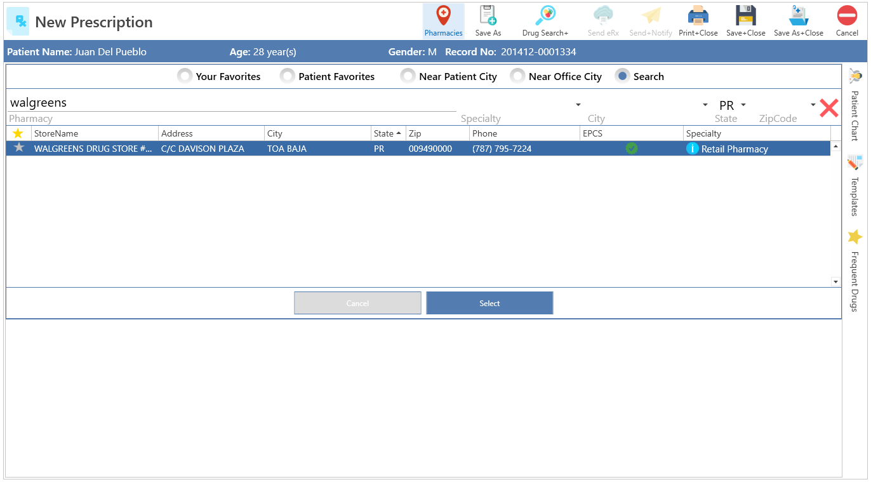Open the Frequent Drugs star icon
The width and height of the screenshot is (871, 482).
click(855, 237)
